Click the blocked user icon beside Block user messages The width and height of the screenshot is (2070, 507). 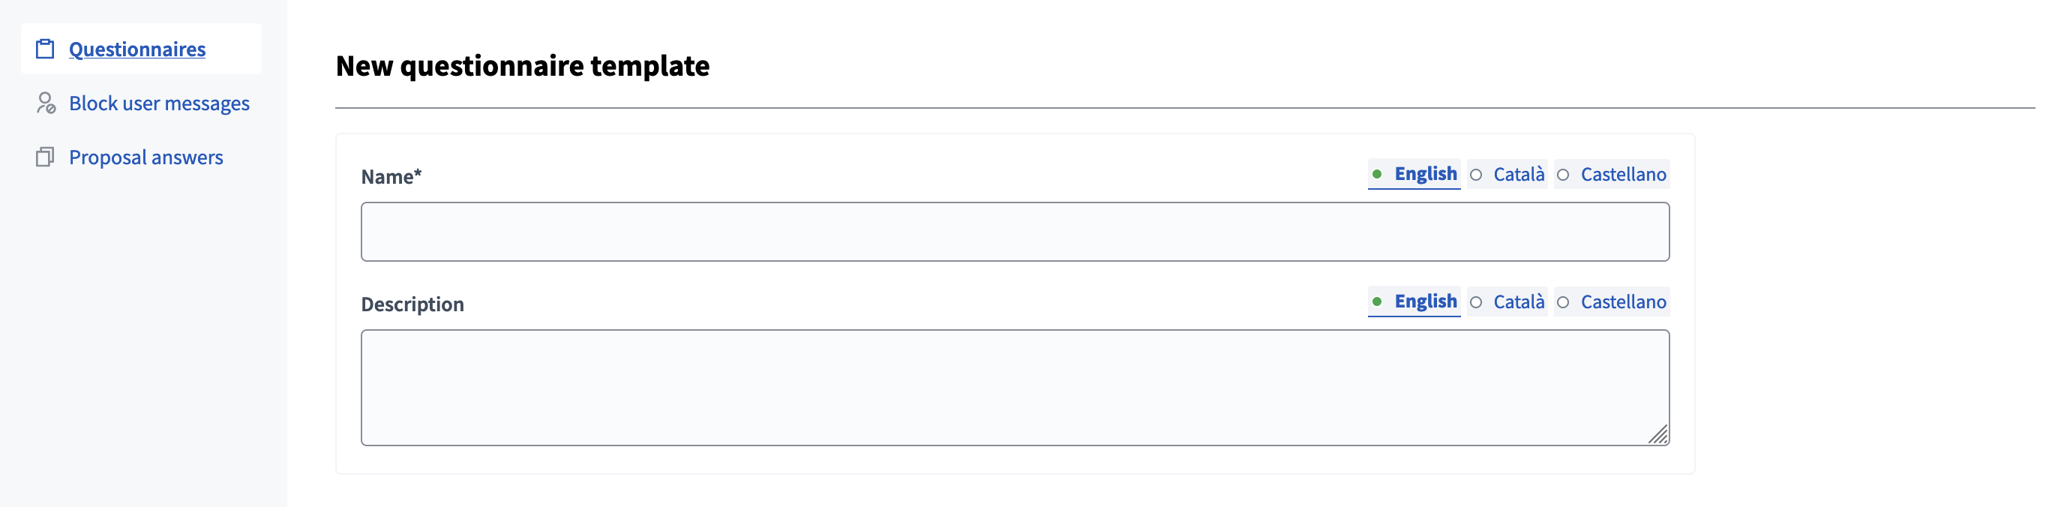46,103
